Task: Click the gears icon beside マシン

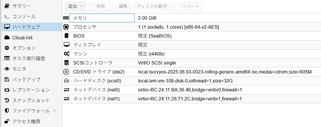Action: point(66,54)
